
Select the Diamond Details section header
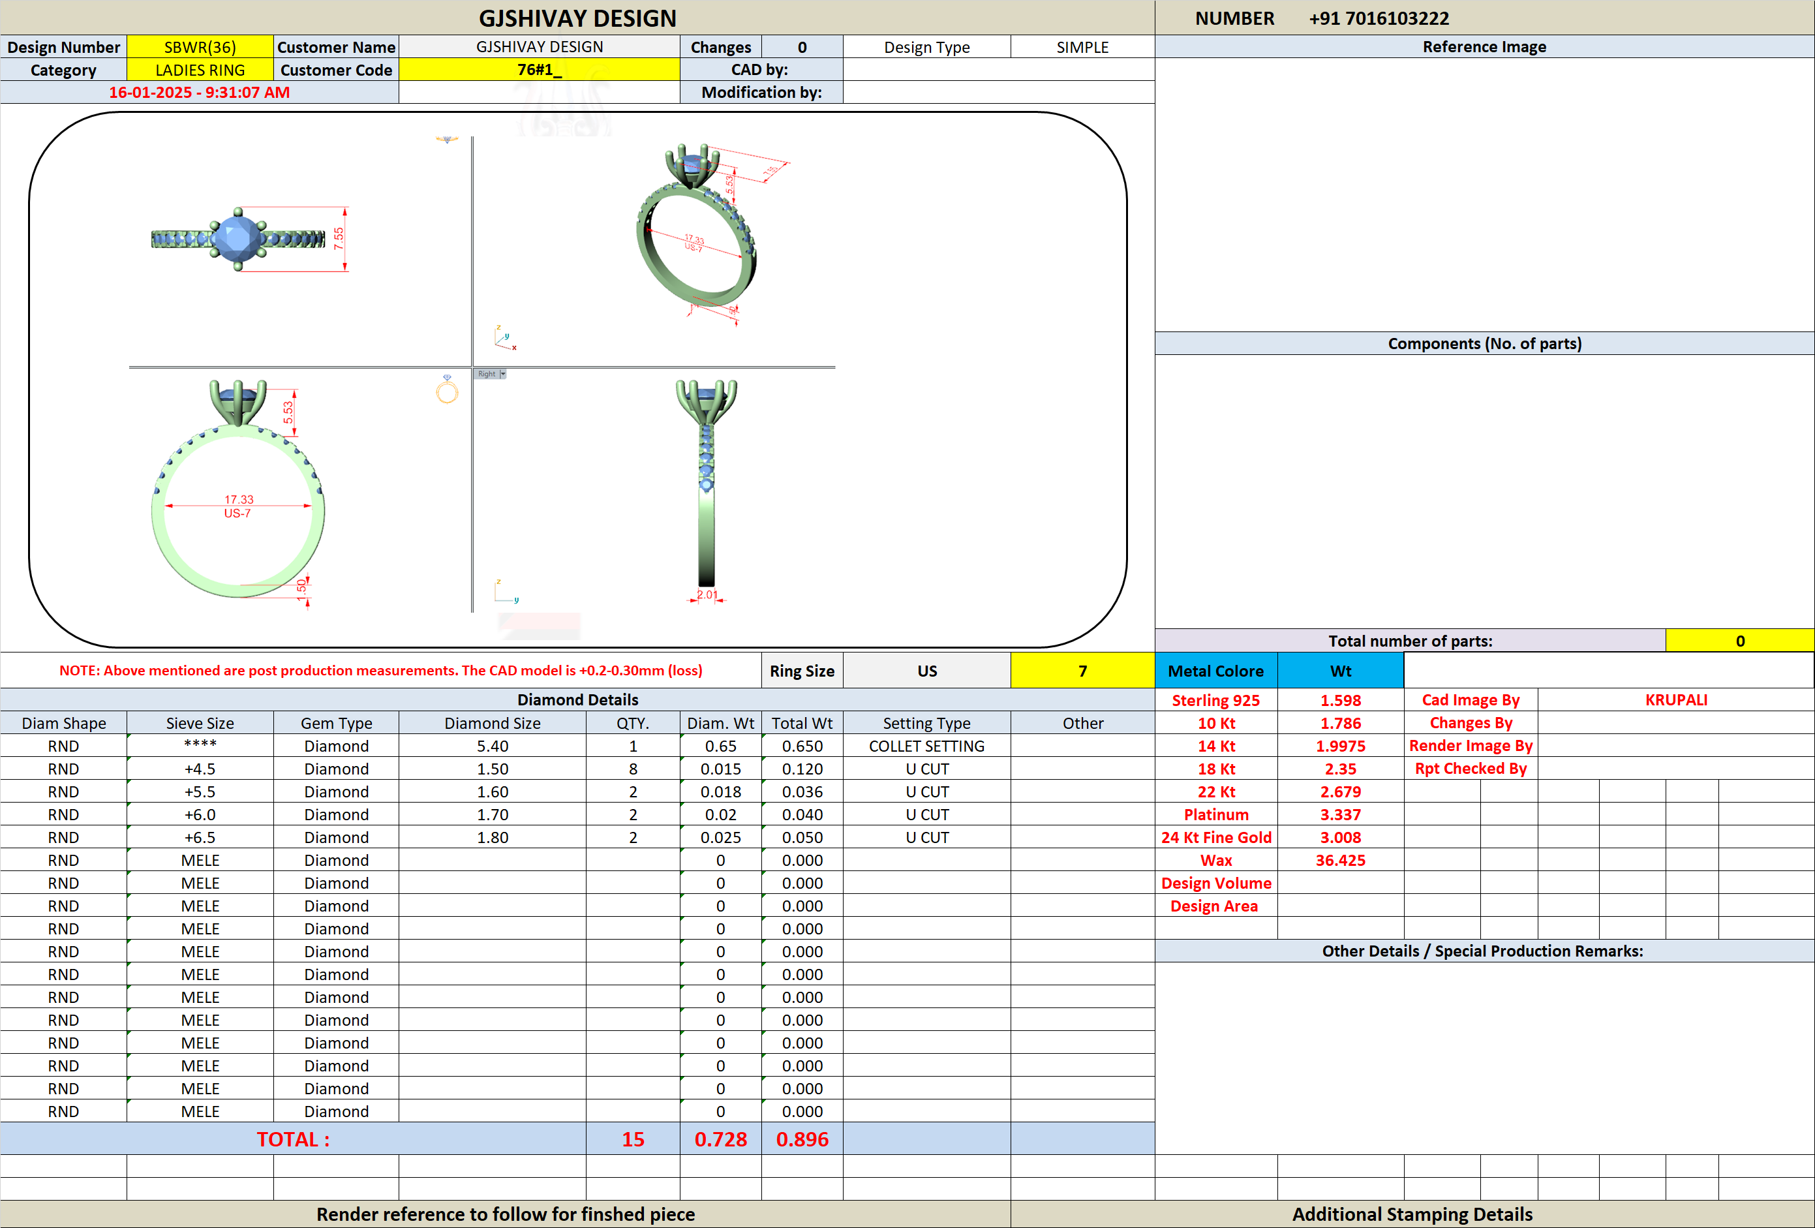(577, 700)
